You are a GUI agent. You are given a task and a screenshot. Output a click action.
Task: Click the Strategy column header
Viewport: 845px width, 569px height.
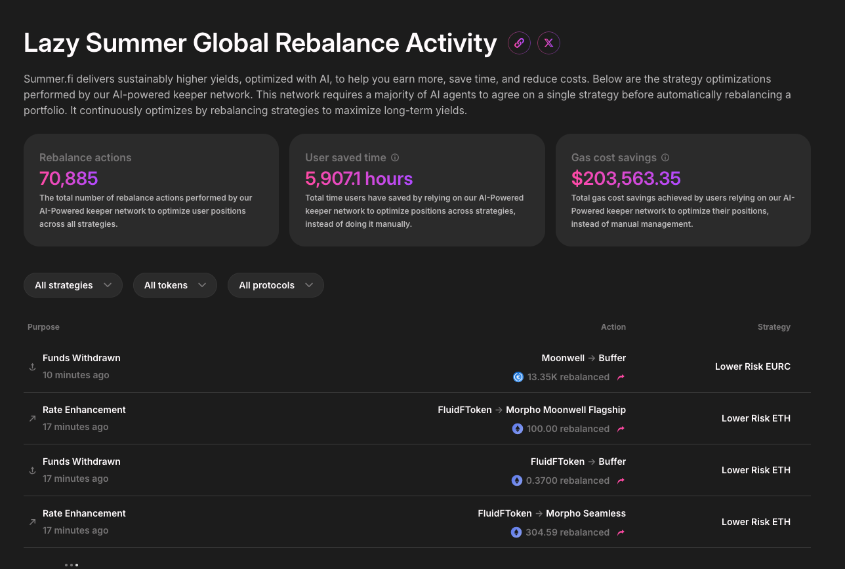773,326
